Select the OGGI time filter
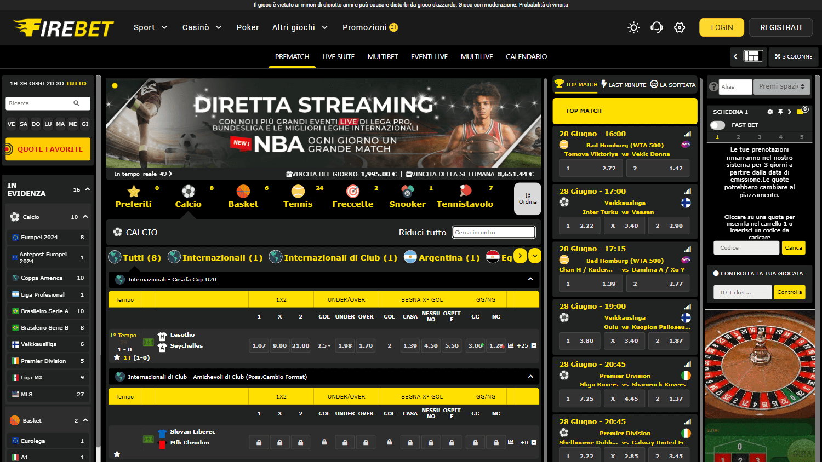The height and width of the screenshot is (462, 822). 37,84
